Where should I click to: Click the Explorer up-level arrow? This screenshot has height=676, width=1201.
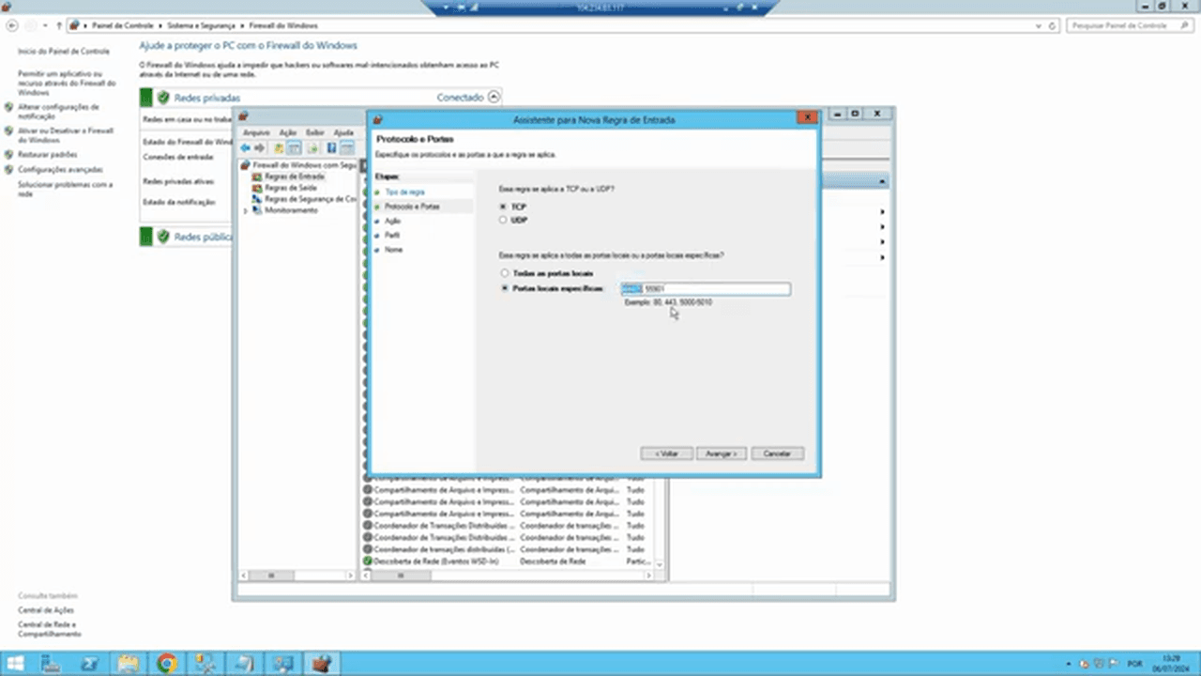59,25
